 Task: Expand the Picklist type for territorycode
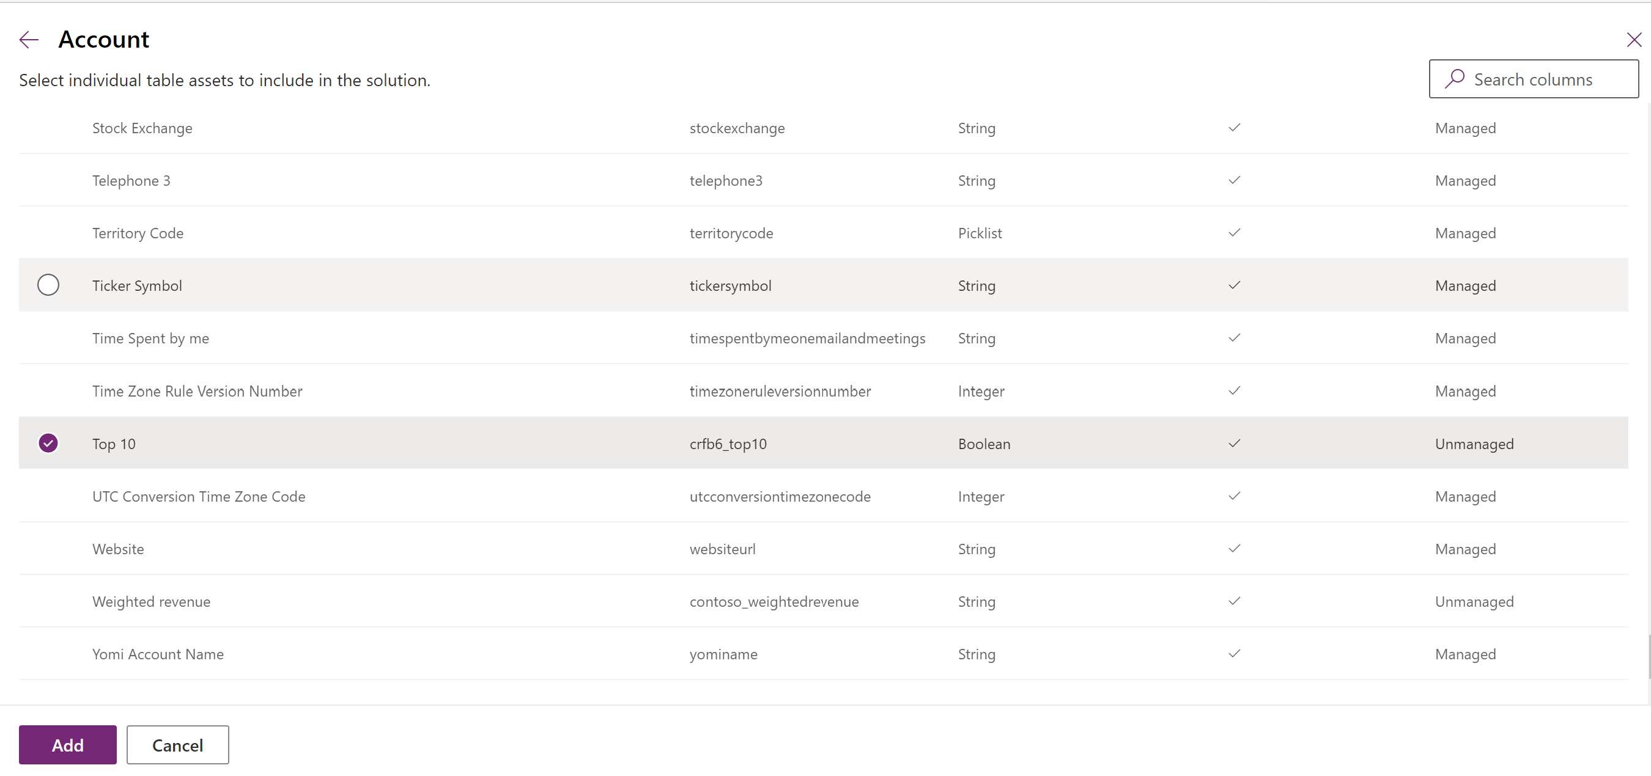(x=978, y=232)
